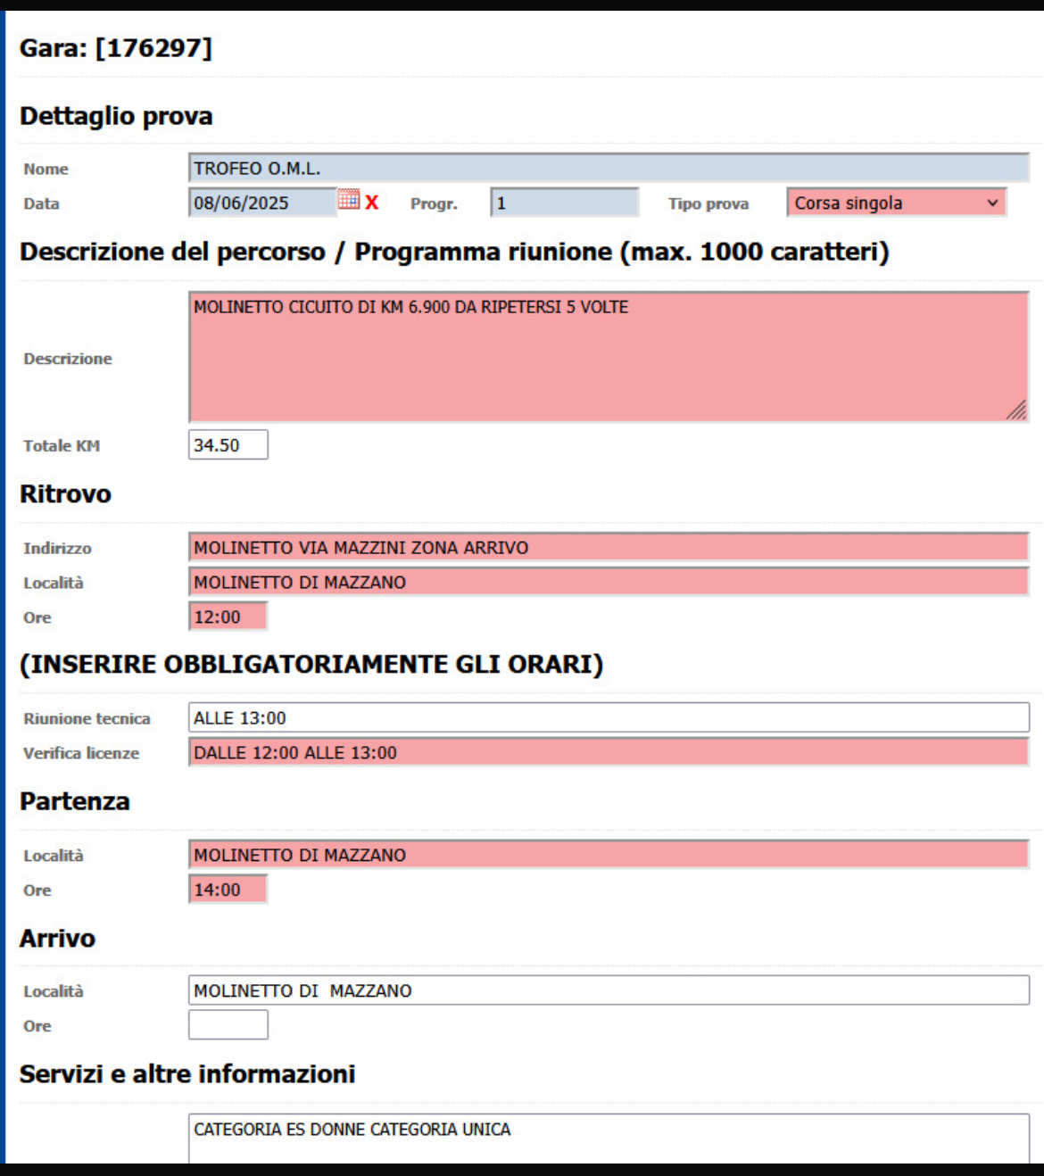Screen dimensions: 1044x1176
Task: Click the Data field showing 08/06/2025
Action: [262, 203]
